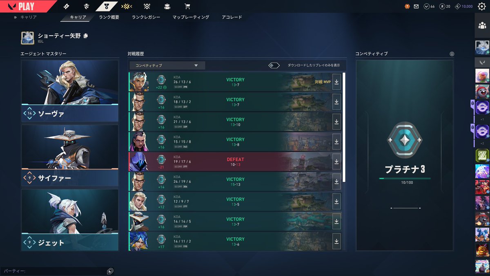Screen dimensions: 490x276
Task: Open the first top navigation diamond icon
Action: click(67, 6)
